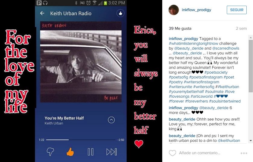Image resolution: width=253 pixels, height=162 pixels.
Task: Open the inkflow_prodigy username link at the top
Action: tap(196, 10)
